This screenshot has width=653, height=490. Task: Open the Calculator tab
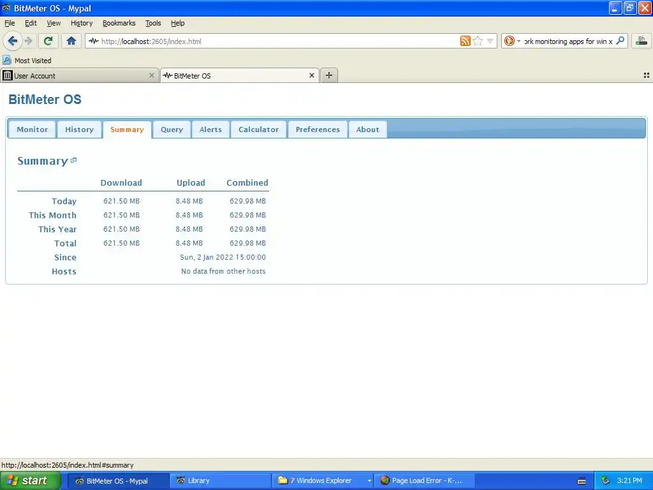click(258, 129)
